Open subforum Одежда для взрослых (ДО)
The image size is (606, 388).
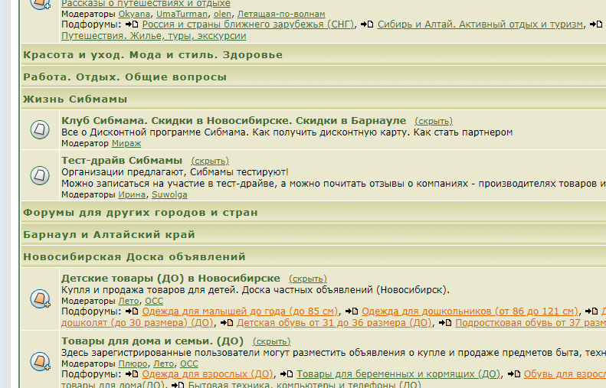click(x=207, y=374)
